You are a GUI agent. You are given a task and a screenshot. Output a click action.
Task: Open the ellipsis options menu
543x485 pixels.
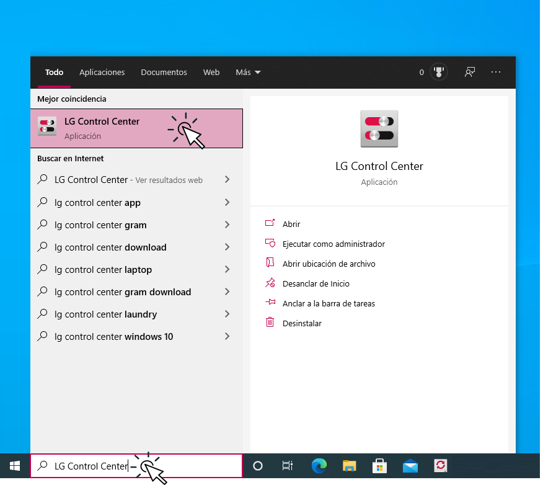(x=496, y=72)
